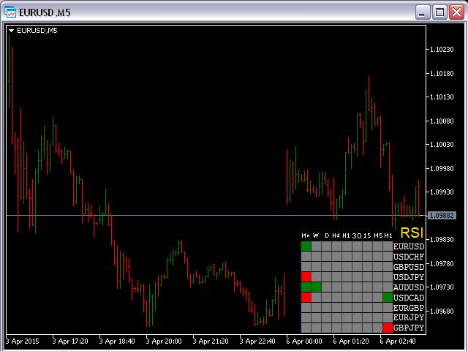Click the 1.10030 price scale label
Image resolution: width=468 pixels, height=351 pixels.
442,145
